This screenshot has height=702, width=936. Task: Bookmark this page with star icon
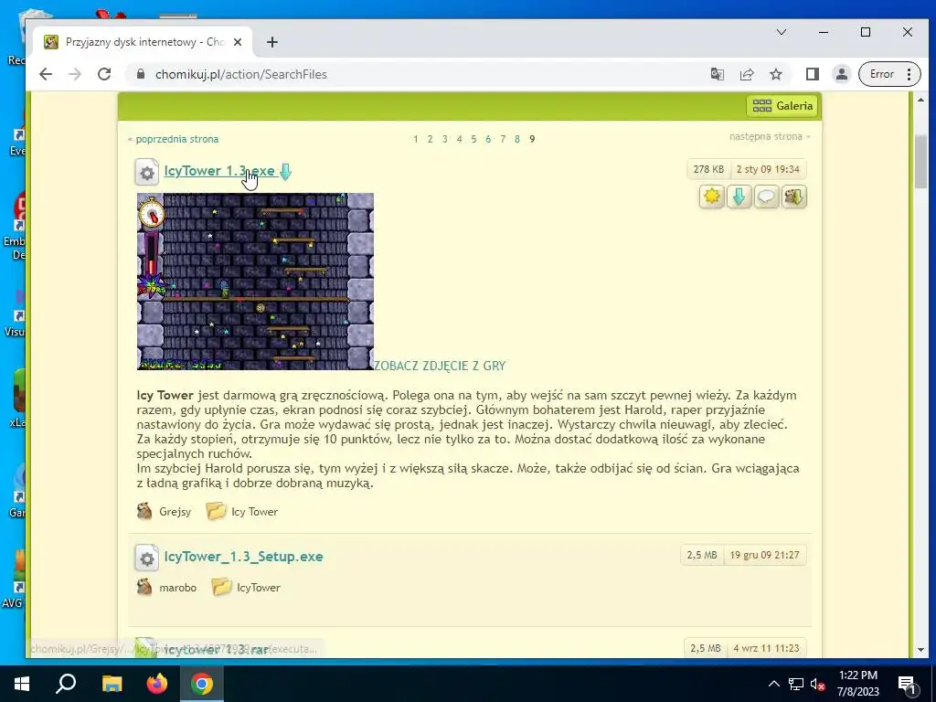[775, 74]
